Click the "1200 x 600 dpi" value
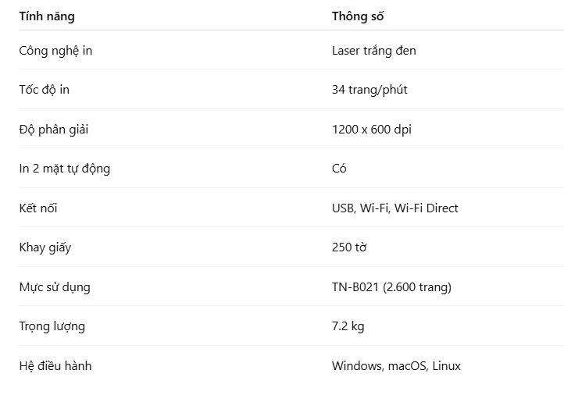This screenshot has width=564, height=402. tap(371, 130)
